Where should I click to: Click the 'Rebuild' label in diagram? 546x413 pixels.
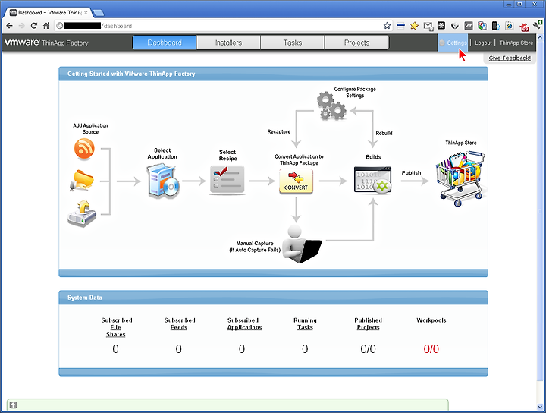pos(384,133)
